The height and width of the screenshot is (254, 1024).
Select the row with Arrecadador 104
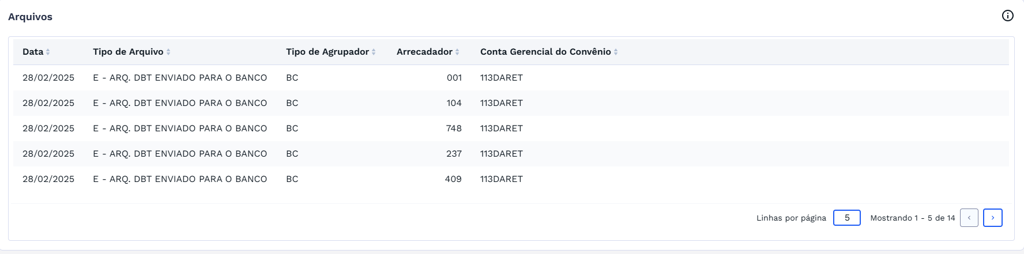(x=454, y=103)
